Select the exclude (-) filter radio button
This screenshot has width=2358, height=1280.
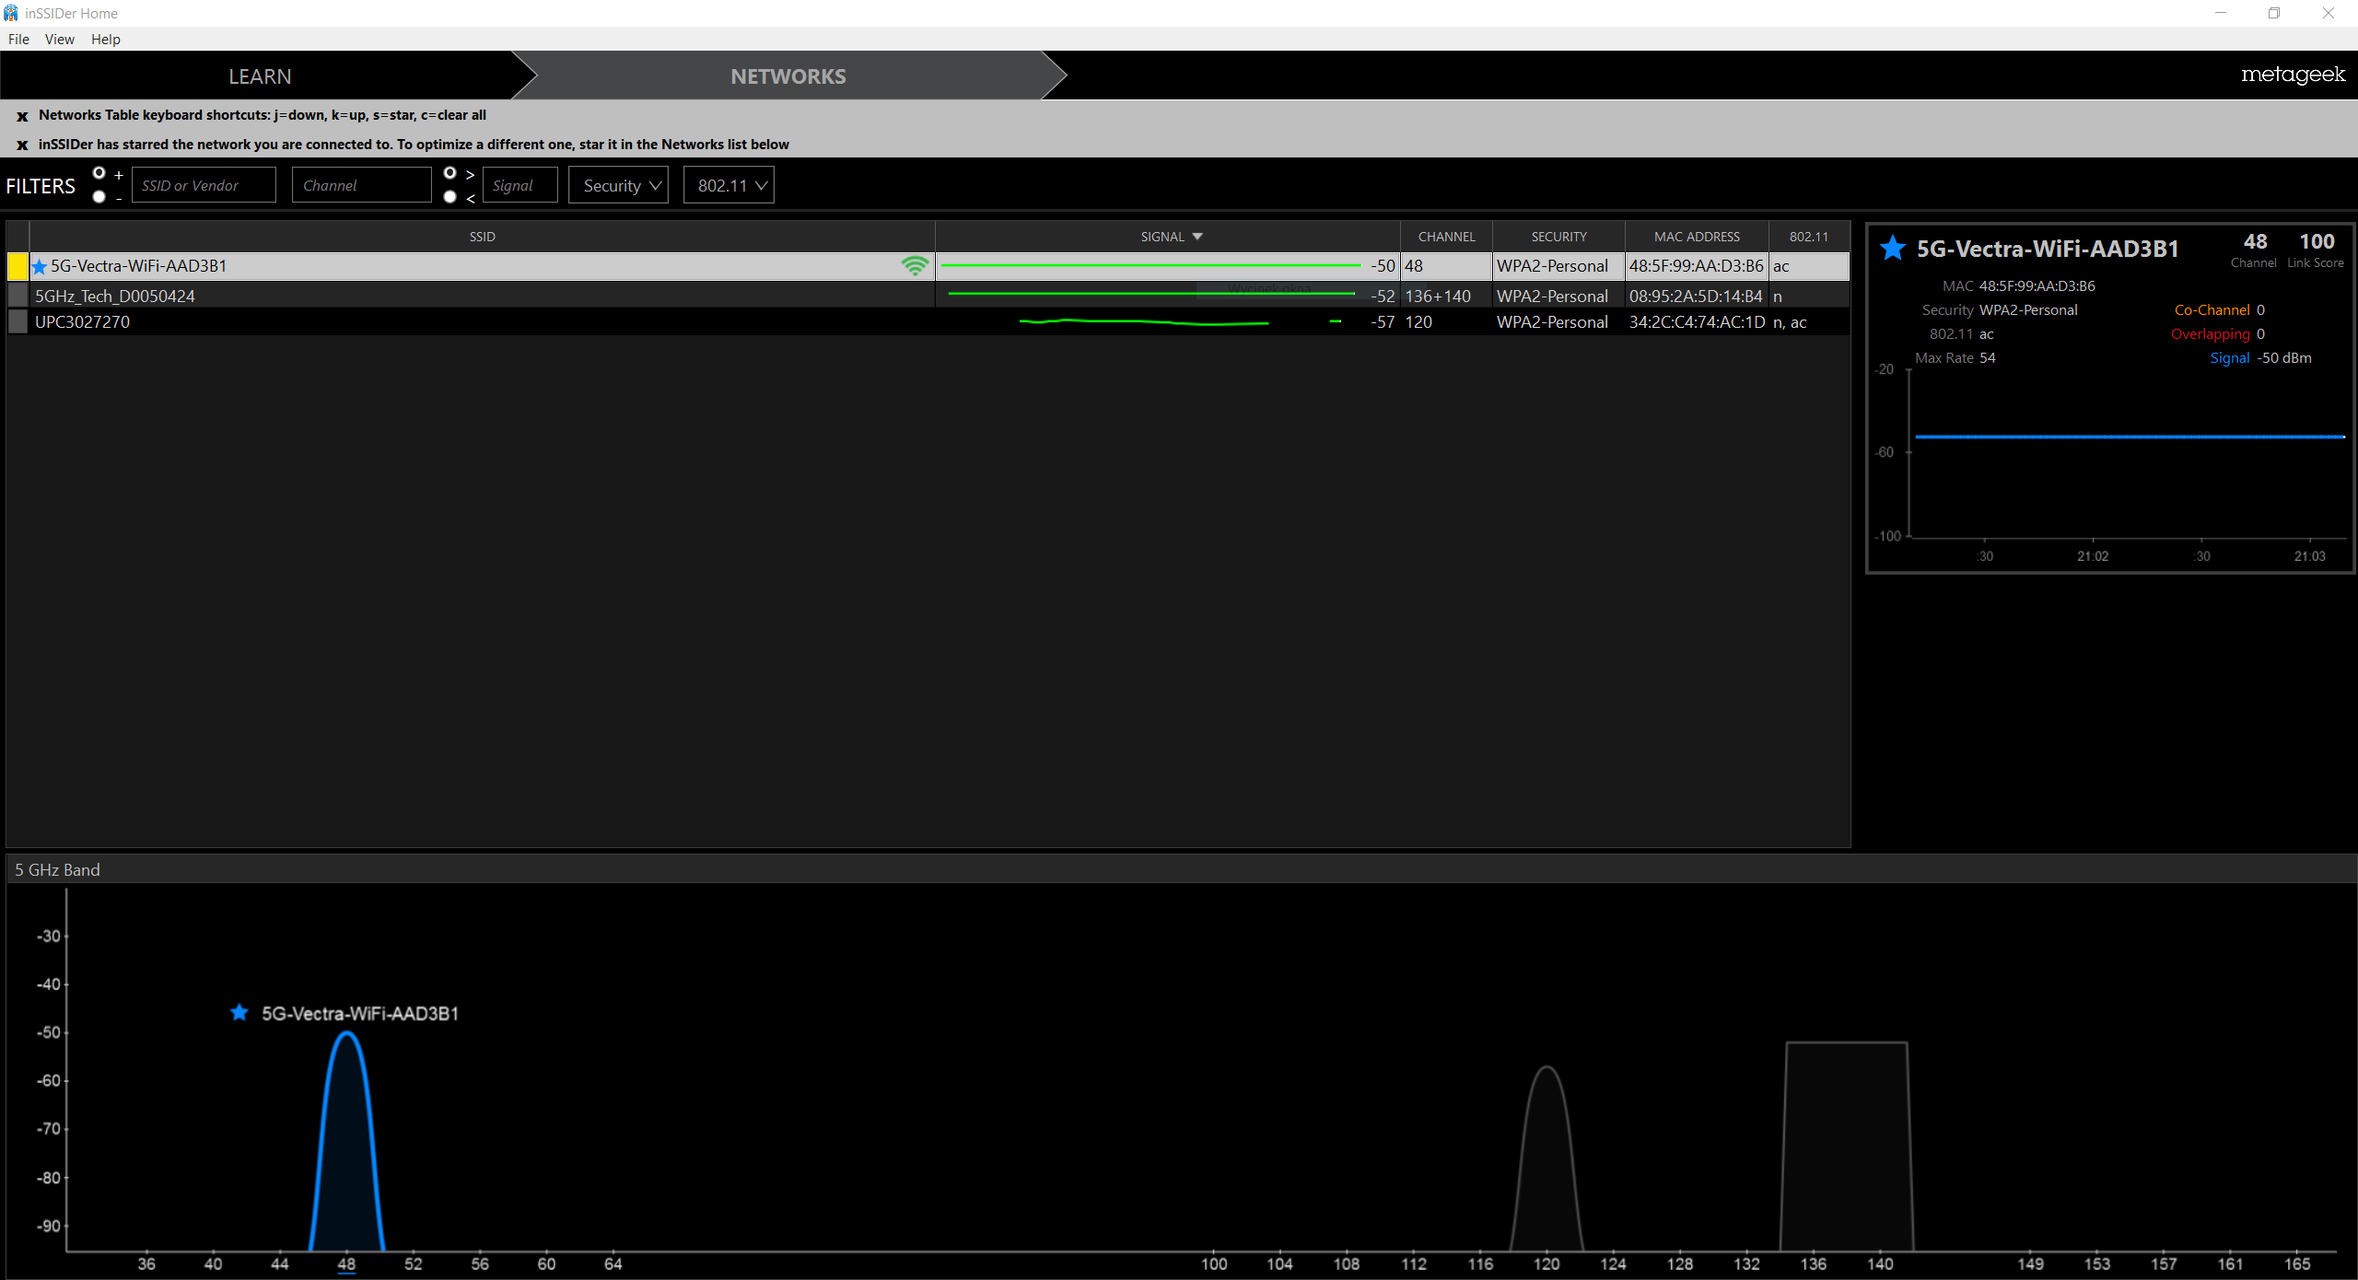[99, 197]
